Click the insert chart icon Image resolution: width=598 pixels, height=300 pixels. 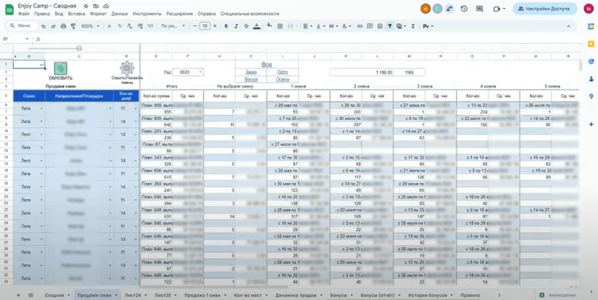380,26
